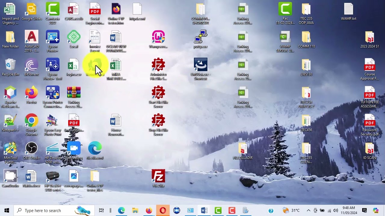
Task: Select the Course Approval PDF file
Action: 370,70
